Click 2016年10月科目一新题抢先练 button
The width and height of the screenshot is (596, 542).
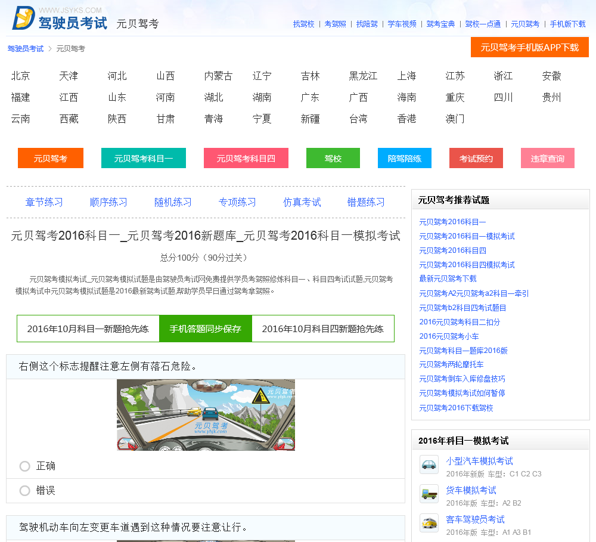(x=88, y=329)
